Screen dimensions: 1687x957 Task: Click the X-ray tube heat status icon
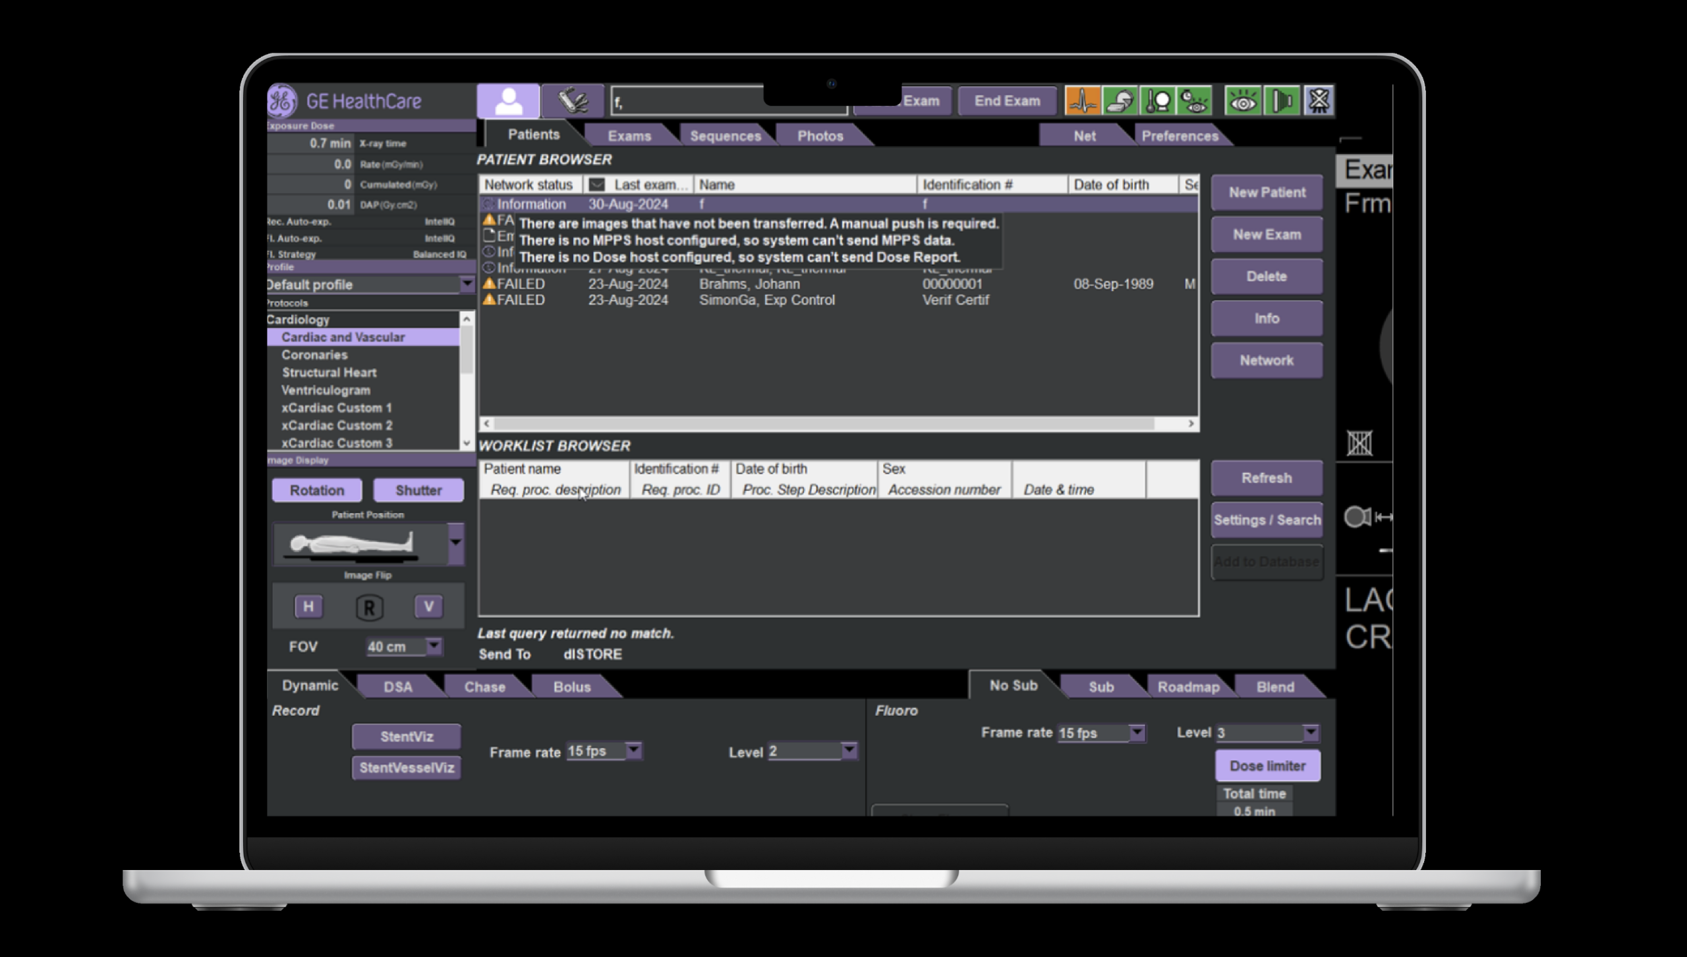pyautogui.click(x=1120, y=99)
